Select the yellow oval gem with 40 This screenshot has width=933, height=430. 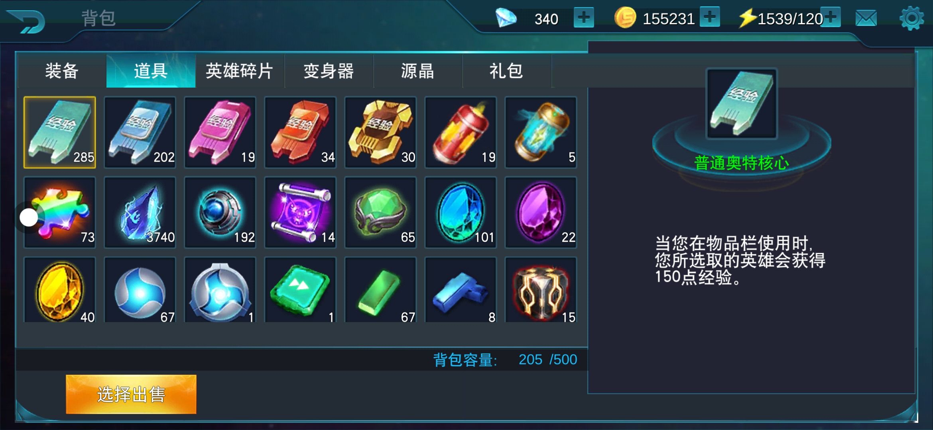[60, 290]
